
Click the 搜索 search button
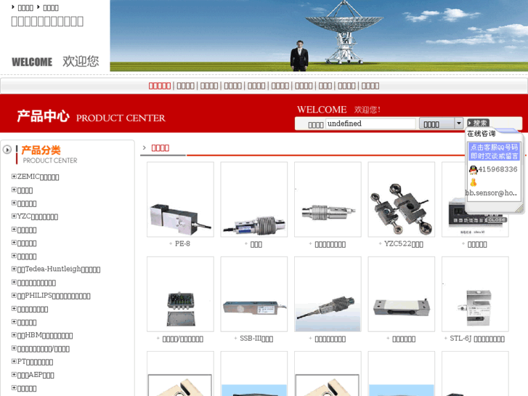(x=479, y=123)
